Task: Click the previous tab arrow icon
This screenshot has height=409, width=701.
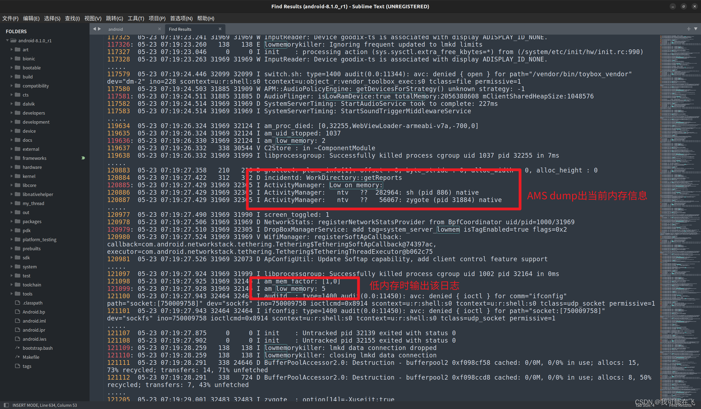Action: click(94, 29)
